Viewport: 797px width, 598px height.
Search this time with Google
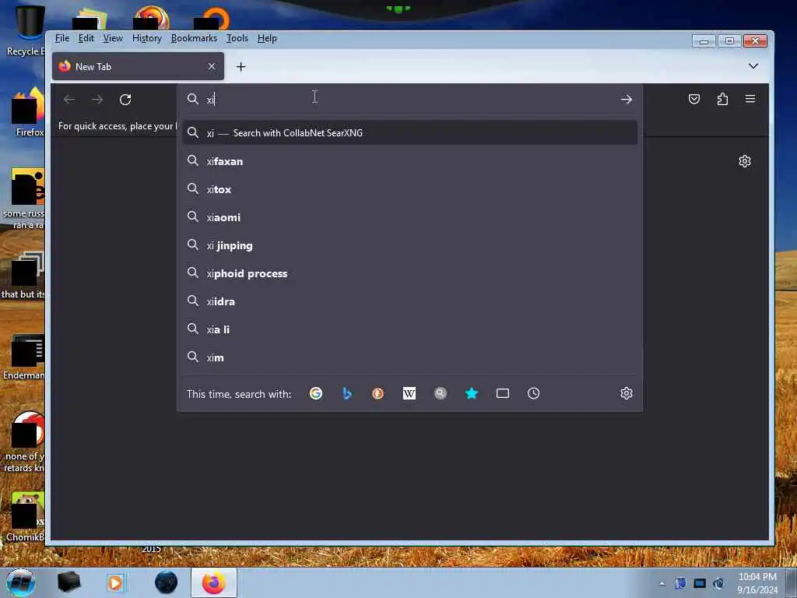(x=316, y=393)
